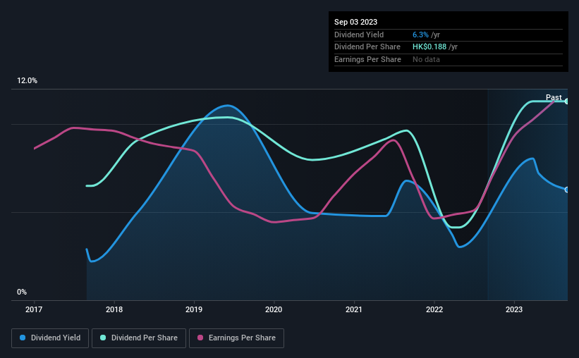Click the Dividend Per Share endpoint marker
This screenshot has width=579, height=358.
[567, 101]
